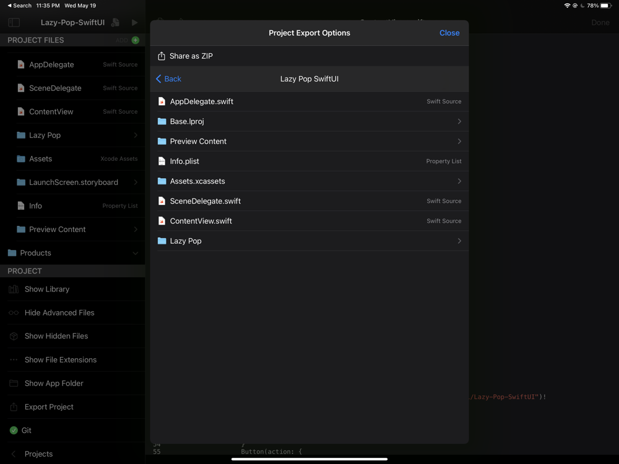Toggle Show Hidden Files option
This screenshot has width=619, height=464.
(72, 336)
